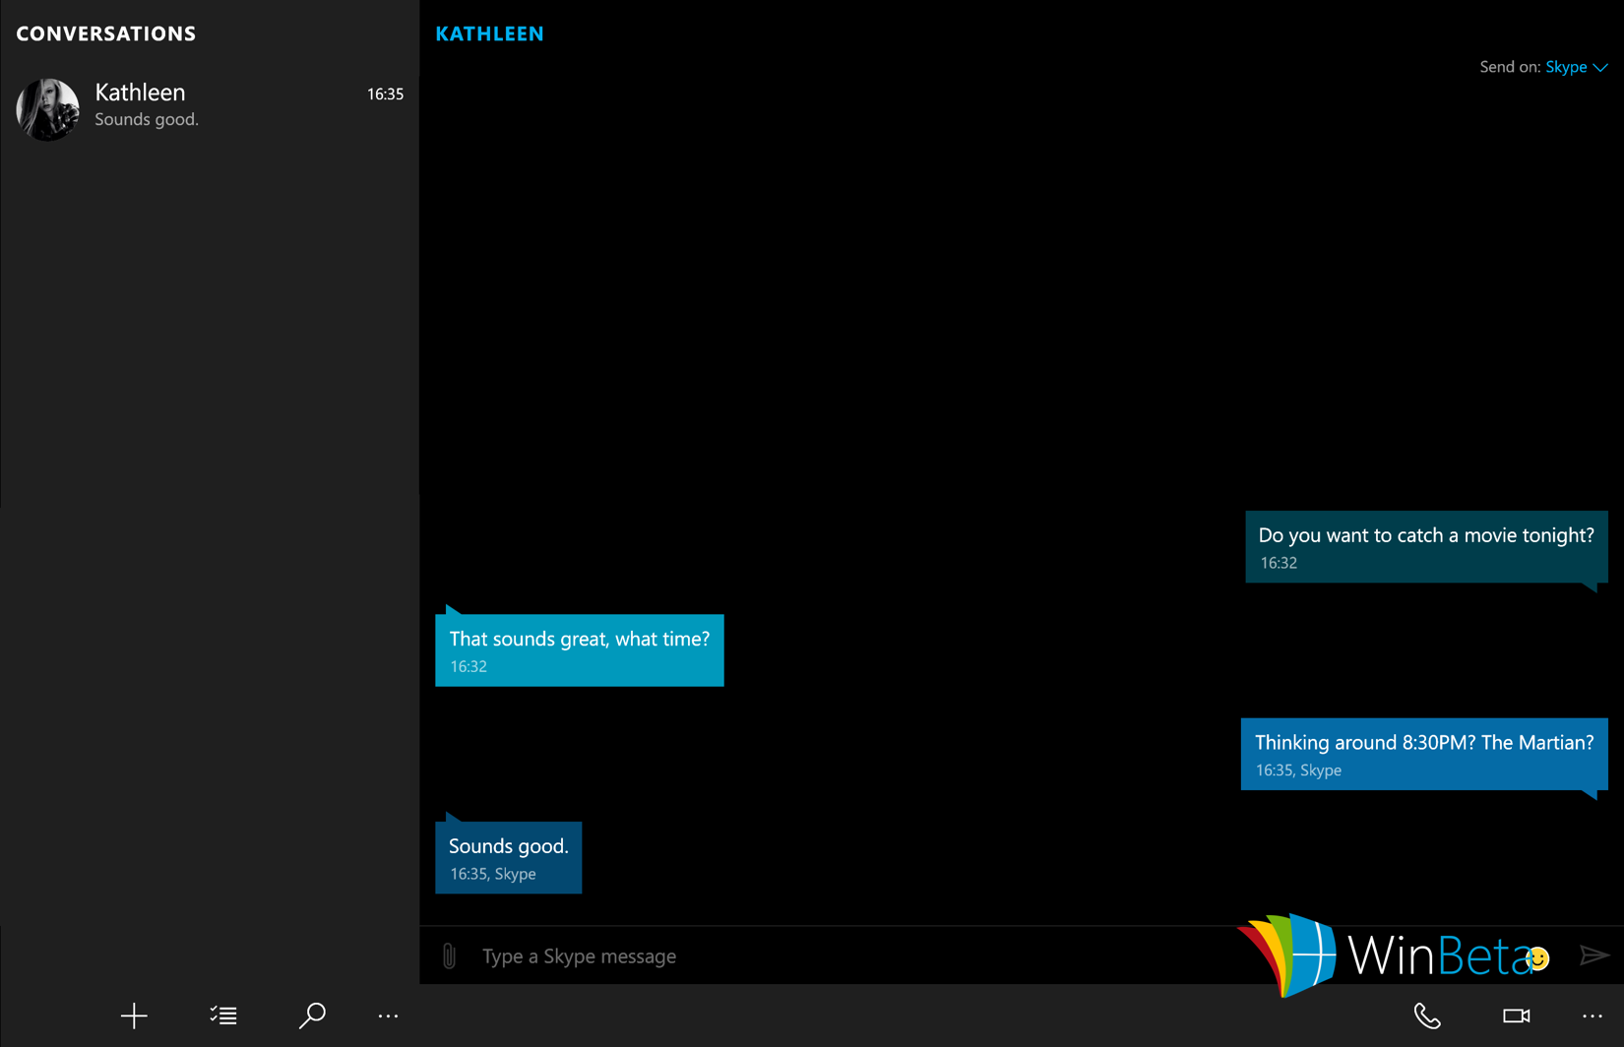Click Kathleen's profile picture
This screenshot has height=1047, width=1624.
(46, 109)
